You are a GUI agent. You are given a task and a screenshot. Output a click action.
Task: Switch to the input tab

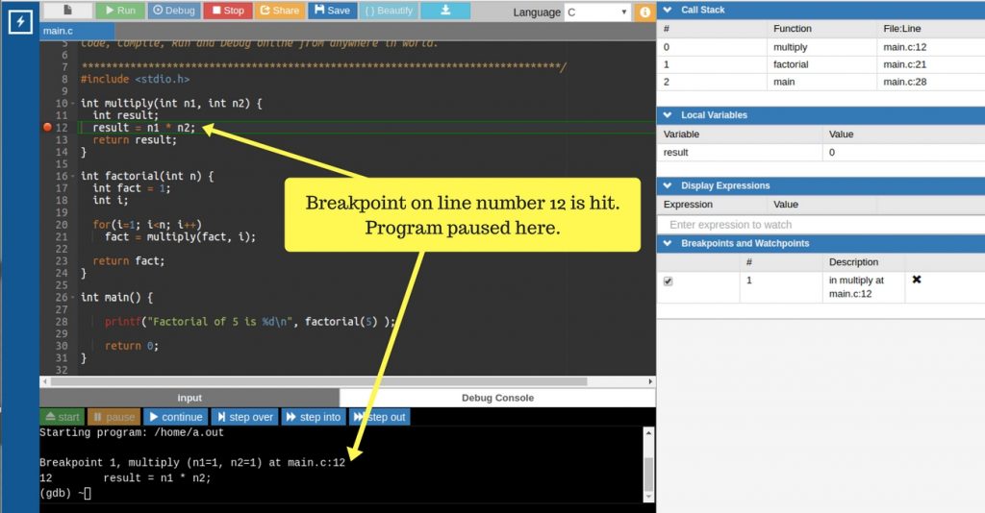189,398
